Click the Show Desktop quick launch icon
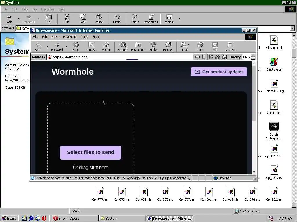Viewport: 297px width, 222px height. pos(24,219)
